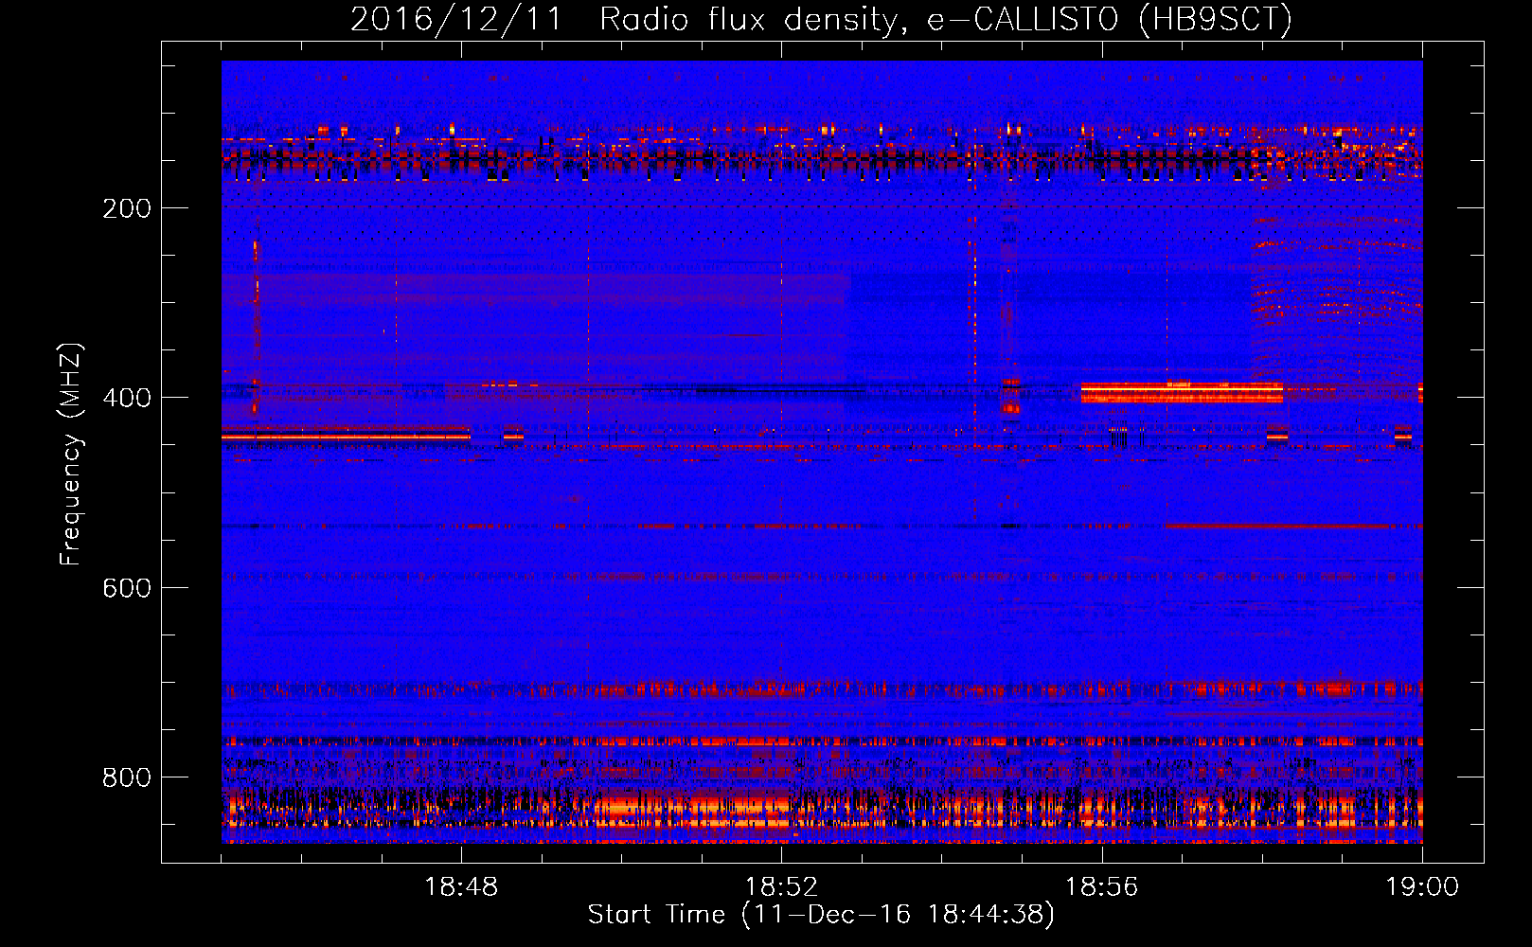
Task: Click the 18:52 time tick label
Action: [781, 887]
